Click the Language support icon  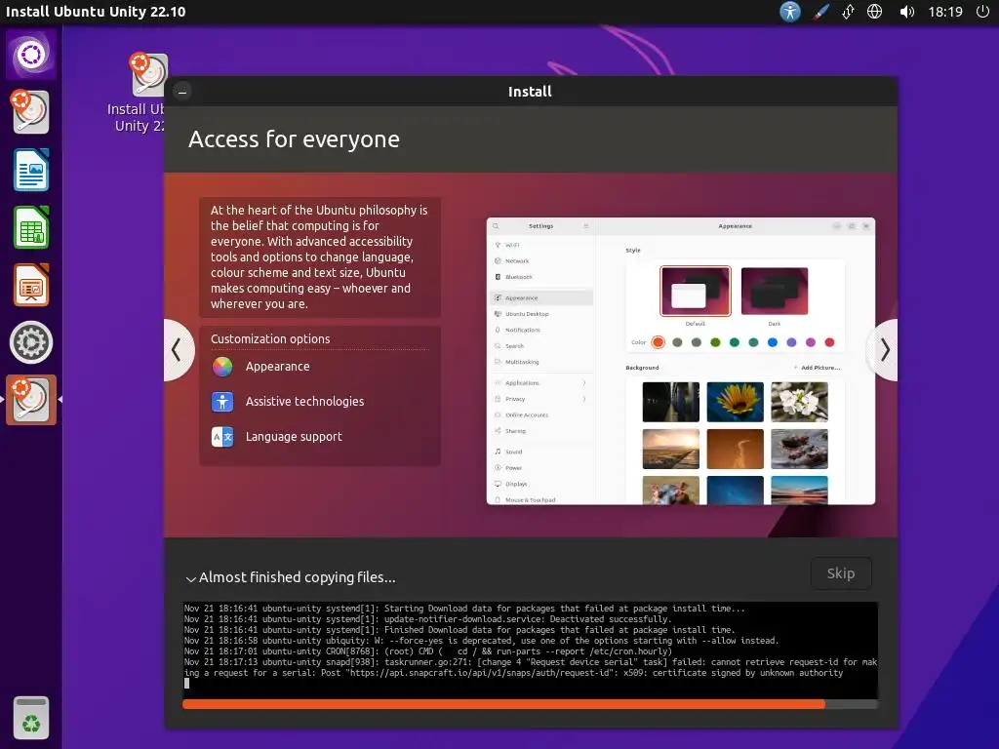pyautogui.click(x=222, y=436)
